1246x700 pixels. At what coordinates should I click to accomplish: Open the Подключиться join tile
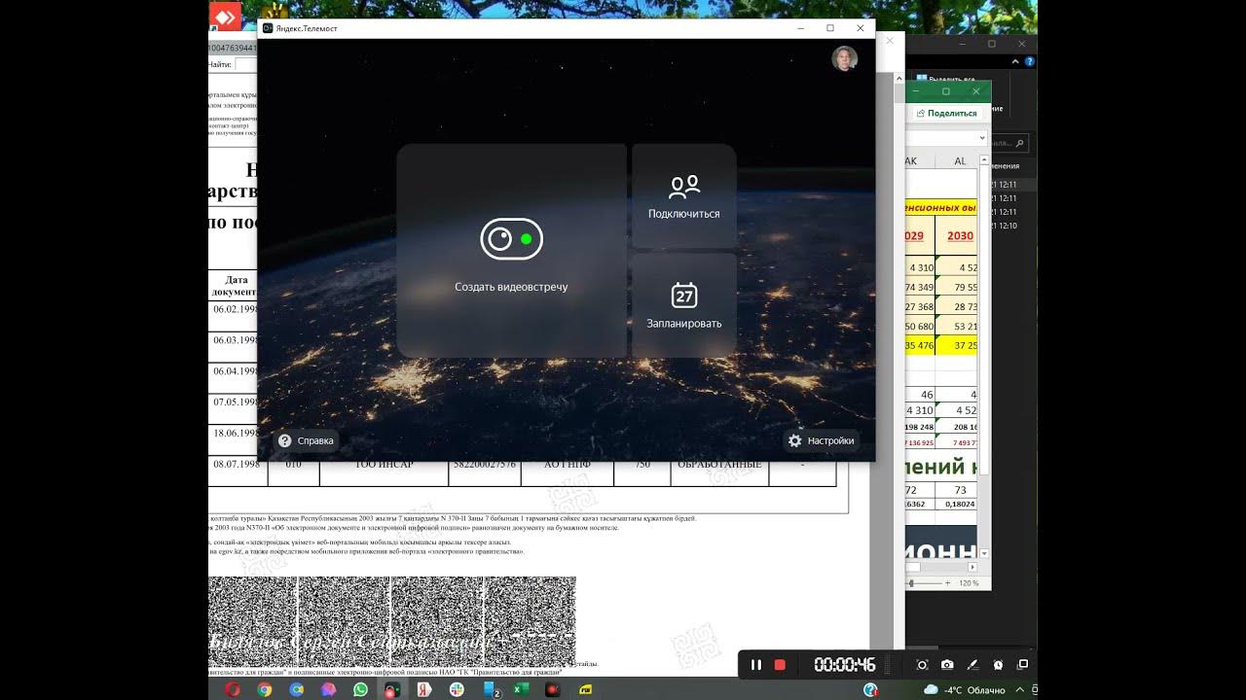tap(684, 195)
